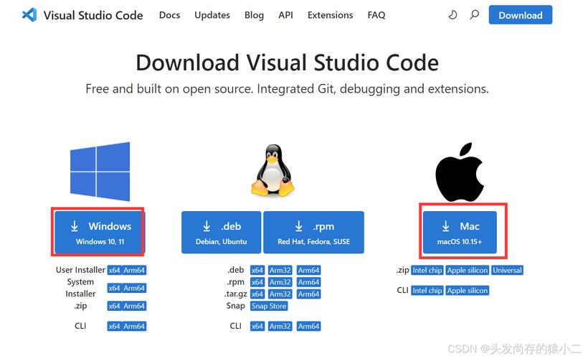
Task: Select Mac .zip Apple silicon link
Action: [468, 270]
